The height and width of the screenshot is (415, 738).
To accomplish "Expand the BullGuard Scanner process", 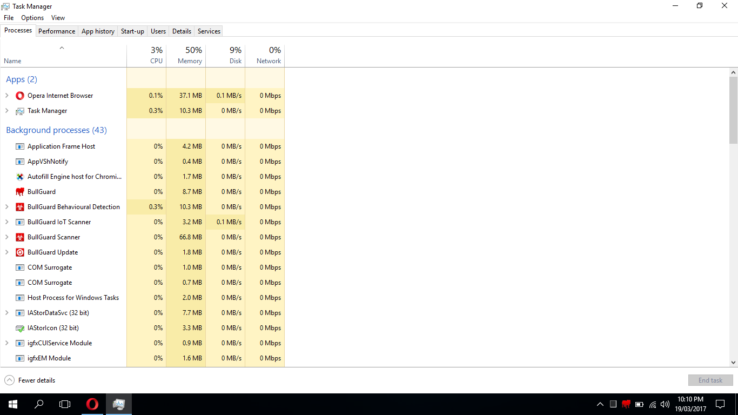I will (x=7, y=237).
